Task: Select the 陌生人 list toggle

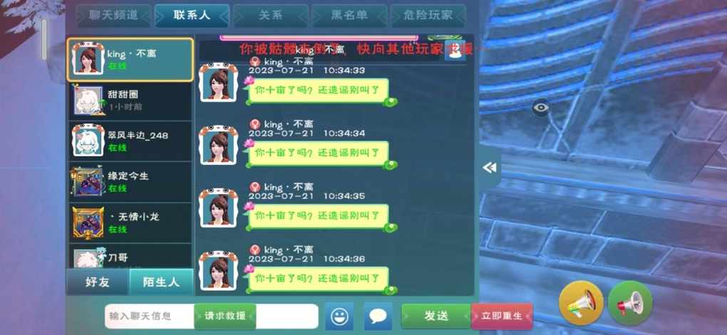Action: pyautogui.click(x=161, y=282)
